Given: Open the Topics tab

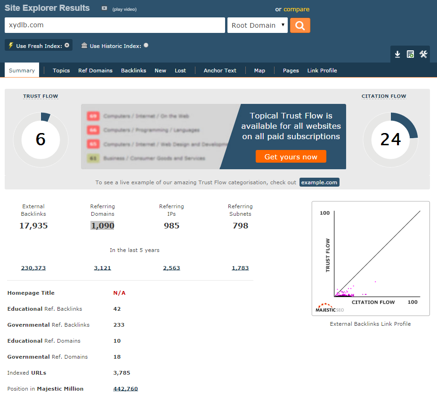Looking at the screenshot, I should 61,71.
